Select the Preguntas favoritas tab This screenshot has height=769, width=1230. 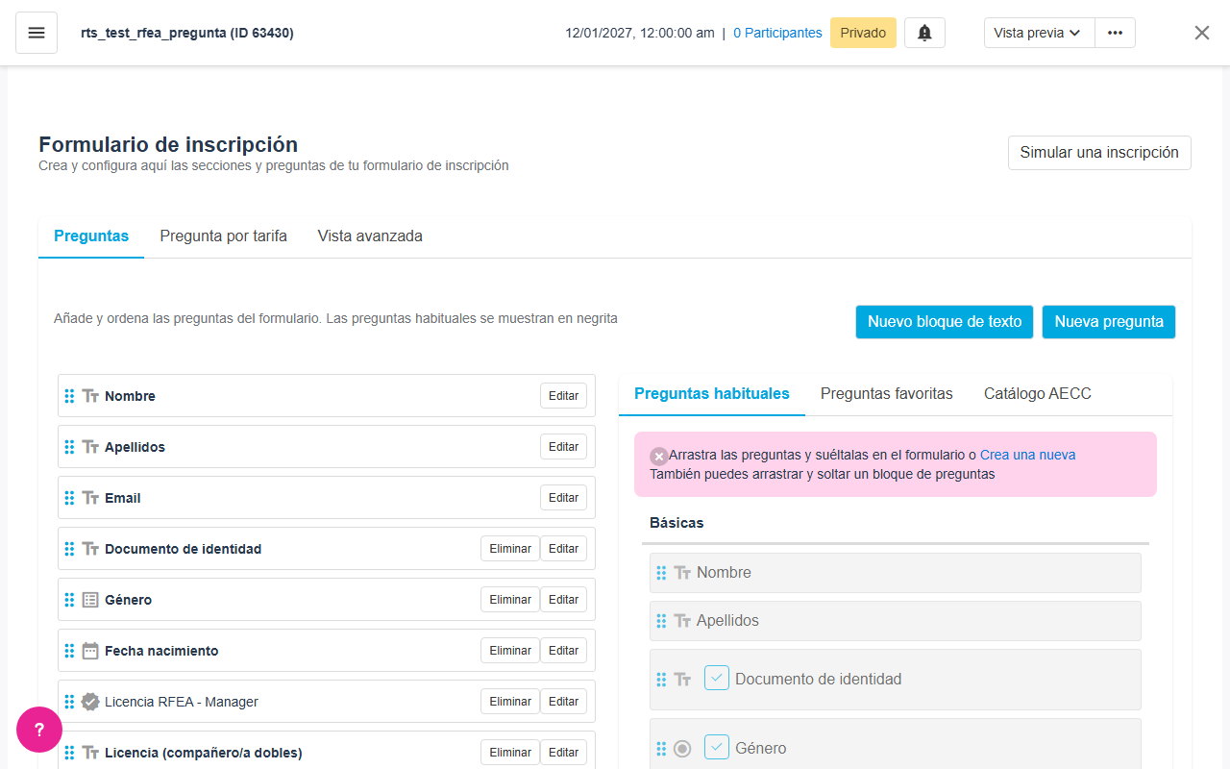coord(887,394)
